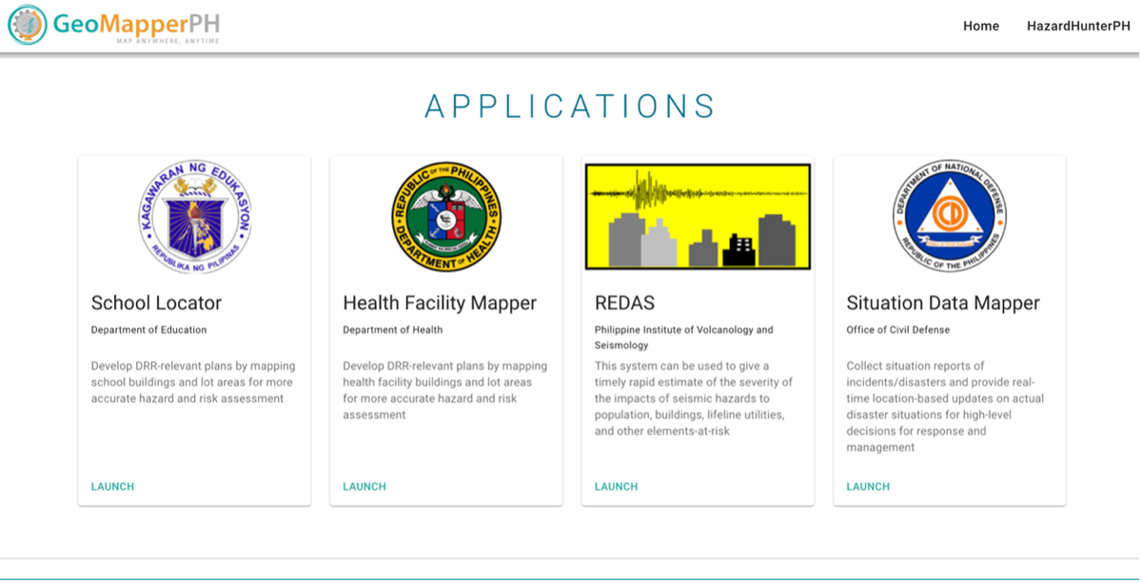The image size is (1142, 583).
Task: Click the Department of Health seal
Action: (446, 217)
